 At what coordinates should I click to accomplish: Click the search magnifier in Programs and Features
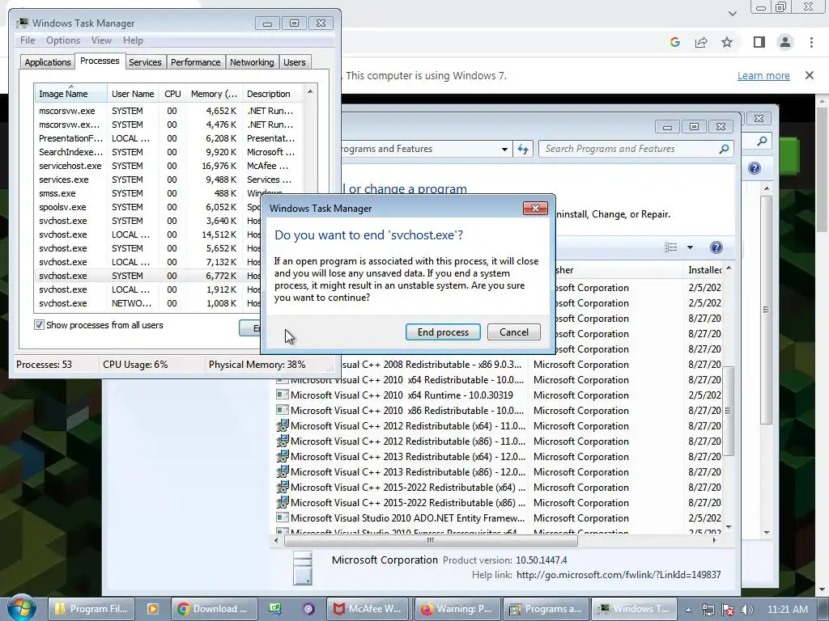tap(725, 149)
